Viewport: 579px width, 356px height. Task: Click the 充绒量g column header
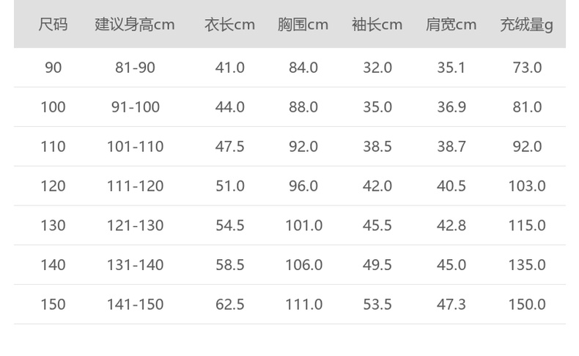[x=526, y=24]
